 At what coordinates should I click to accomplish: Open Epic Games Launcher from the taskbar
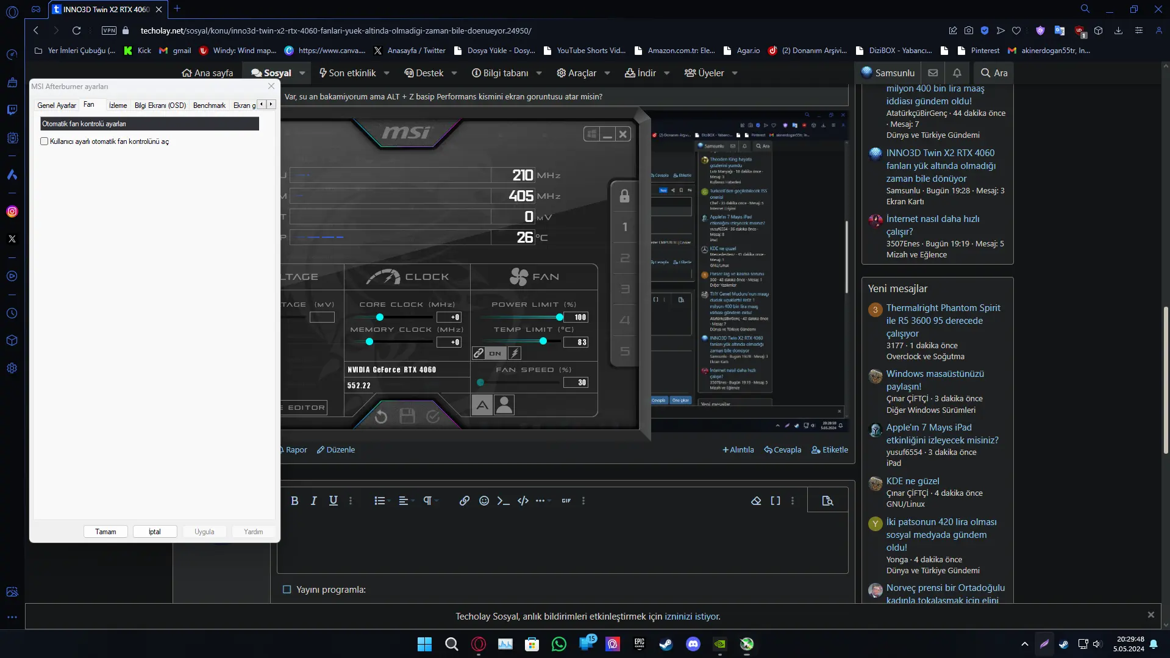tap(640, 644)
